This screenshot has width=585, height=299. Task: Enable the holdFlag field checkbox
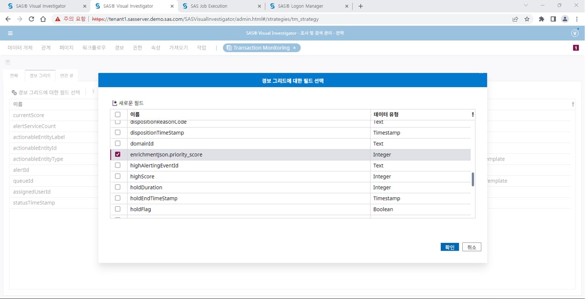click(x=118, y=209)
